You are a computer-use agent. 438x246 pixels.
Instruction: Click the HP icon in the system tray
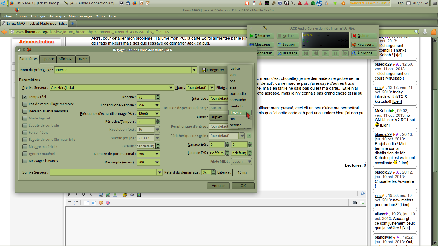tap(319, 3)
